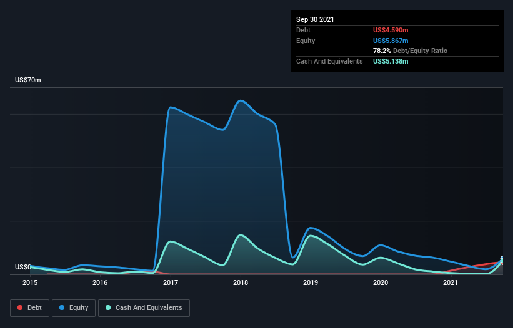Select the 2019 x-axis label
This screenshot has width=513, height=328.
tap(311, 282)
